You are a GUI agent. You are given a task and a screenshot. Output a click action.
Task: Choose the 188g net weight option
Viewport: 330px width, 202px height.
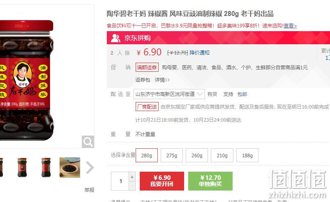point(247,155)
